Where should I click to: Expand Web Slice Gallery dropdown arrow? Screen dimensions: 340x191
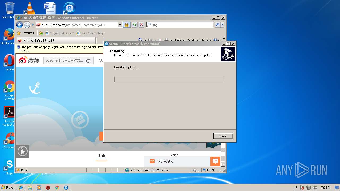pos(105,33)
